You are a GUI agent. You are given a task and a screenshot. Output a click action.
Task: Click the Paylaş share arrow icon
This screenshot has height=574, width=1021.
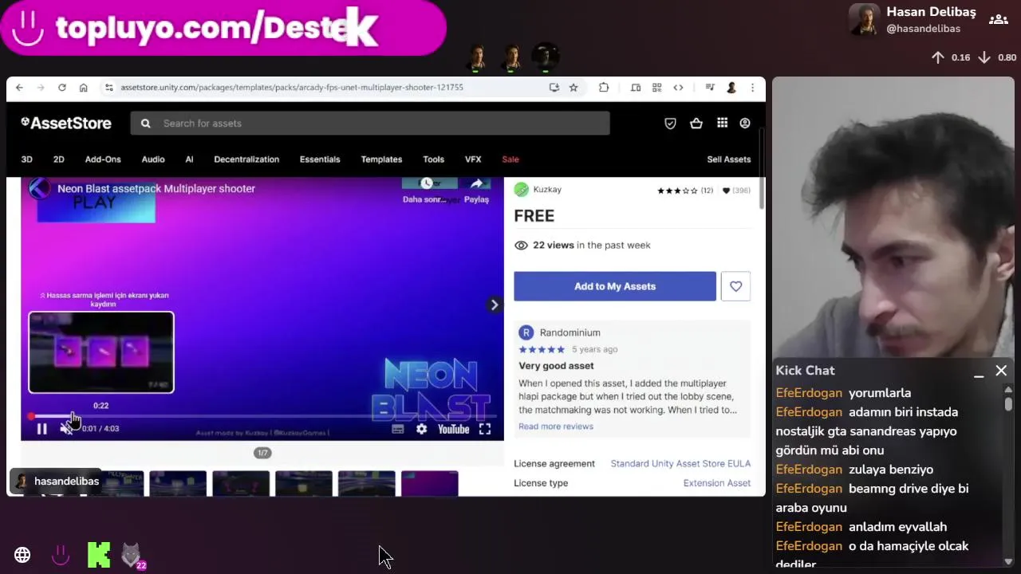476,184
